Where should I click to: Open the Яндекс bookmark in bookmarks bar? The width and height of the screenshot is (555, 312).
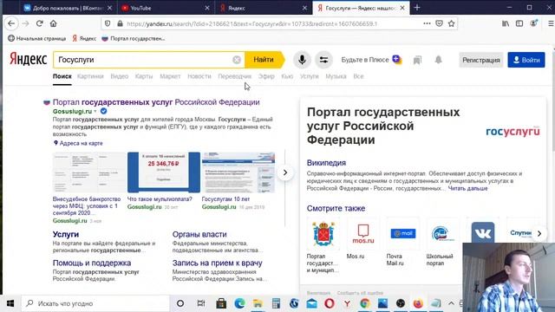84,38
